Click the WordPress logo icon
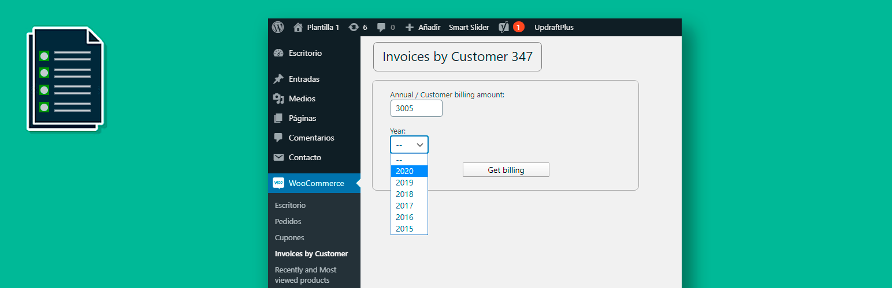This screenshot has height=288, width=892. coord(278,27)
